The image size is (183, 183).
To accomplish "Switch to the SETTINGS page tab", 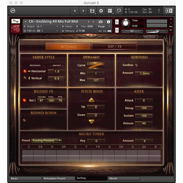I will [68, 46].
